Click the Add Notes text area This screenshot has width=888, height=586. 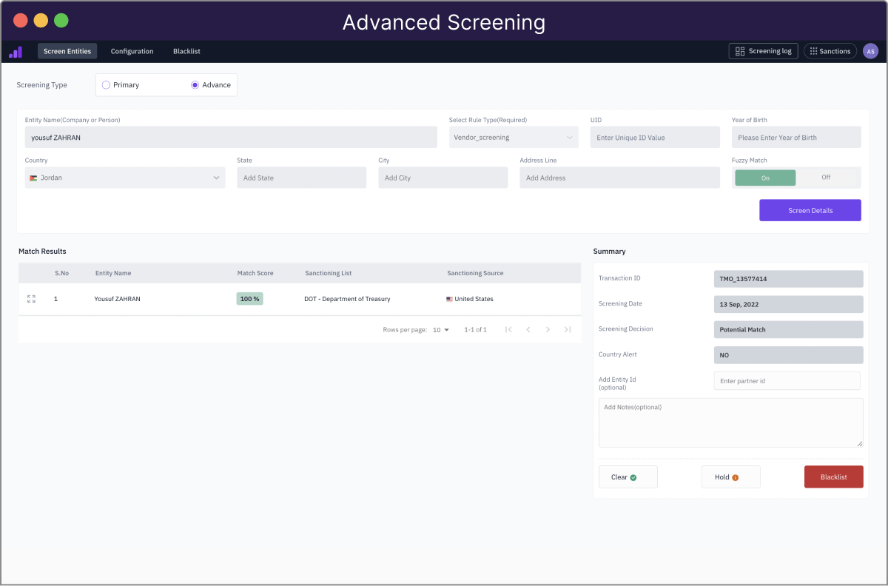point(730,422)
